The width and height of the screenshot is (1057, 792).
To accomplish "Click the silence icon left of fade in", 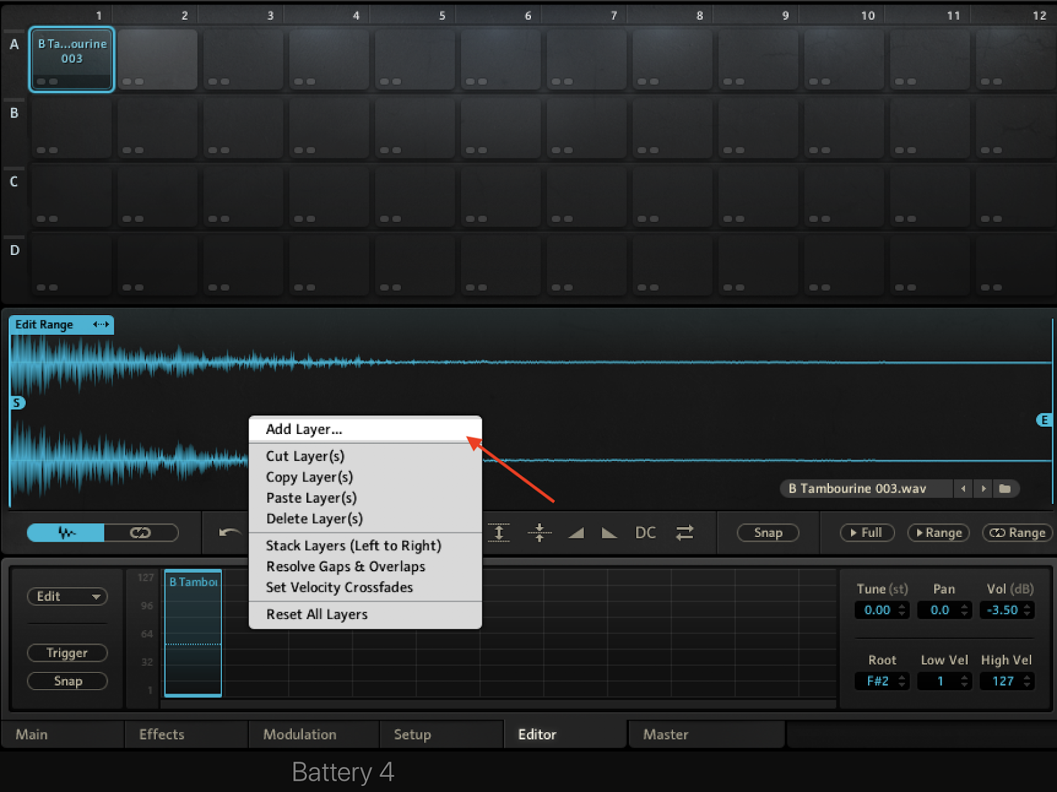I will point(540,532).
